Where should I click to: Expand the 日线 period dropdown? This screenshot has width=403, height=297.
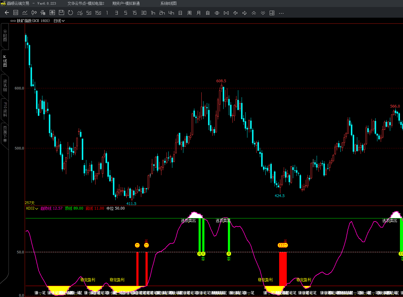pyautogui.click(x=59, y=21)
